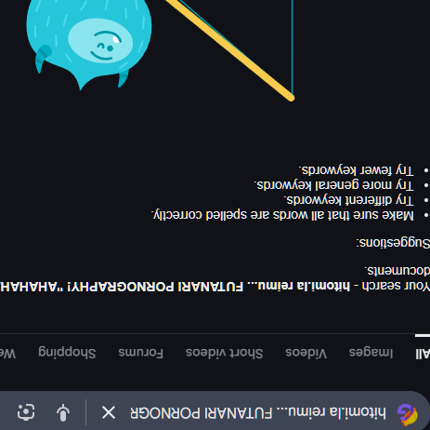Viewport: 430px width, 430px height.
Task: Switch to the Images tab
Action: tap(371, 353)
